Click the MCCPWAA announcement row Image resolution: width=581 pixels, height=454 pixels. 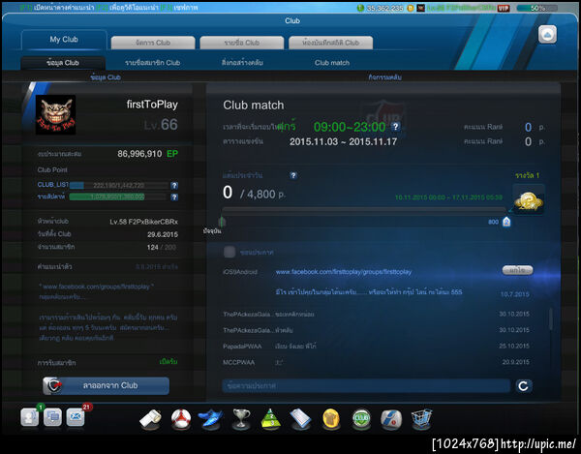376,363
